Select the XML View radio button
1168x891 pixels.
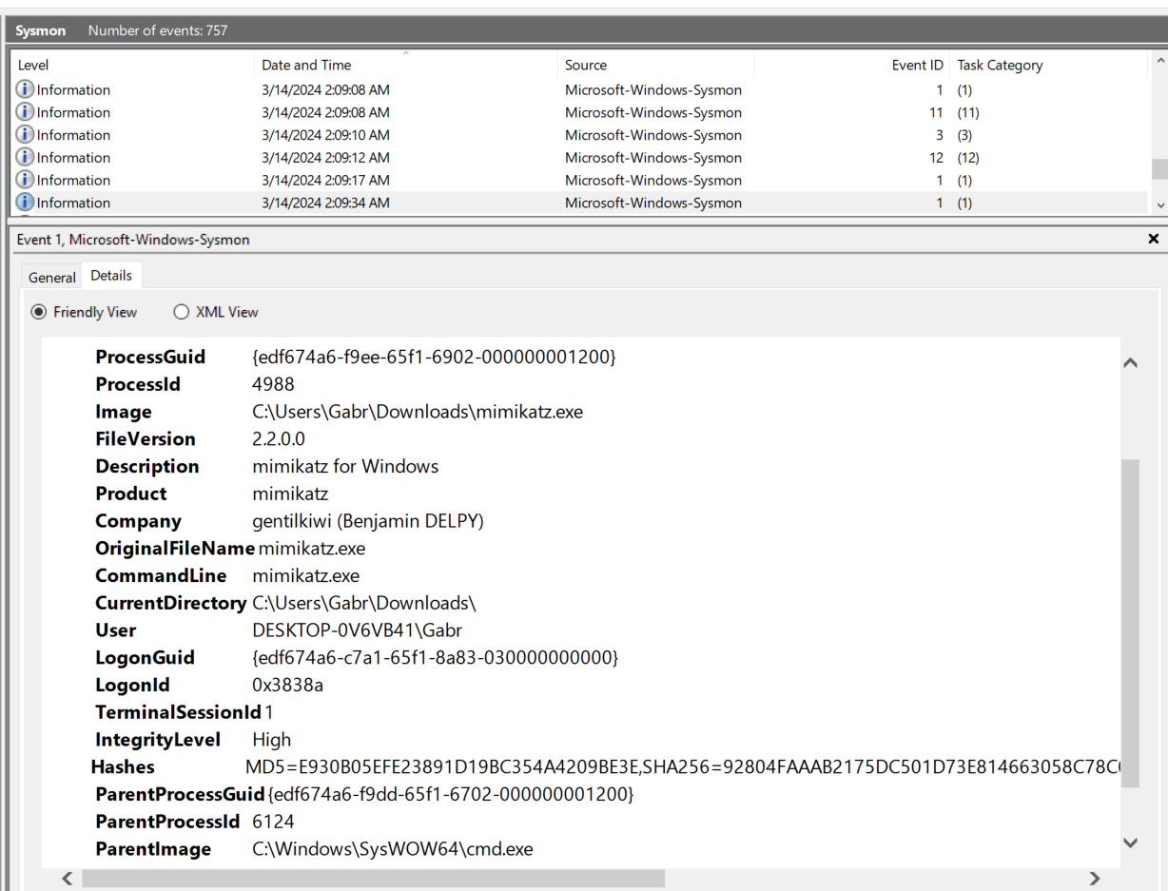(181, 312)
